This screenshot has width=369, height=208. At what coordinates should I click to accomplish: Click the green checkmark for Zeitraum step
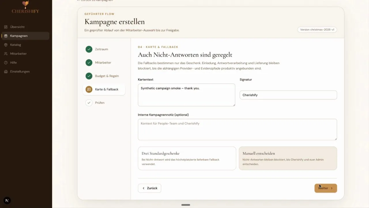(x=89, y=49)
